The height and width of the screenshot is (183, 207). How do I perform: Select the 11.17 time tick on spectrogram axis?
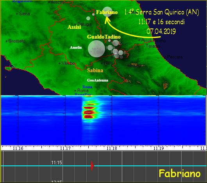pyautogui.click(x=65, y=148)
